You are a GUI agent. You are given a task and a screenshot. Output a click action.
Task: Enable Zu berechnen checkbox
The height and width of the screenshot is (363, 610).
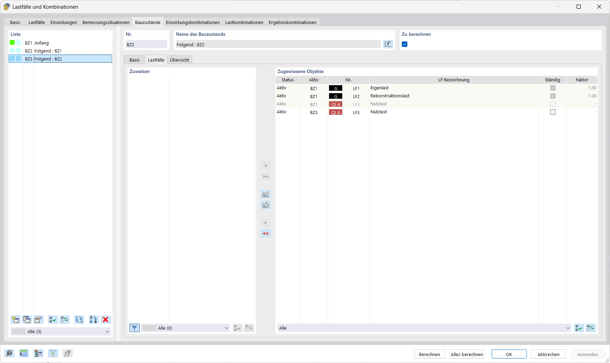click(404, 44)
